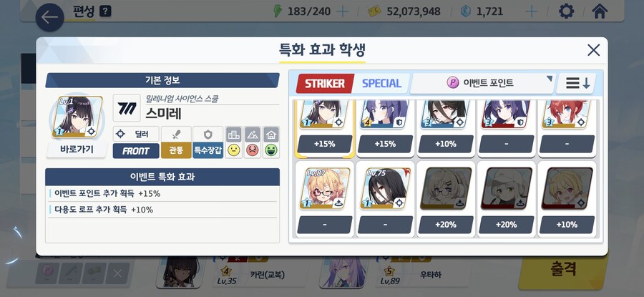The image size is (644, 297).
Task: Click the Millennium school logo icon
Action: pos(127,108)
